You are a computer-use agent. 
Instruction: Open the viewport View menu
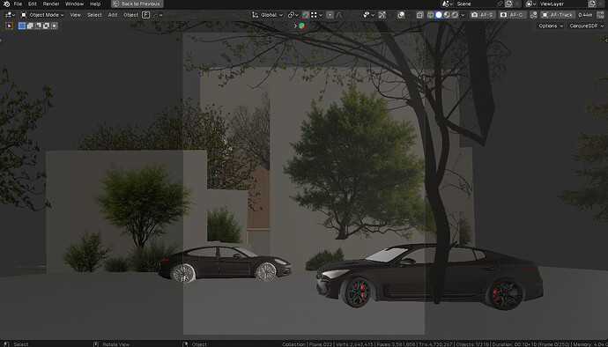pos(75,15)
